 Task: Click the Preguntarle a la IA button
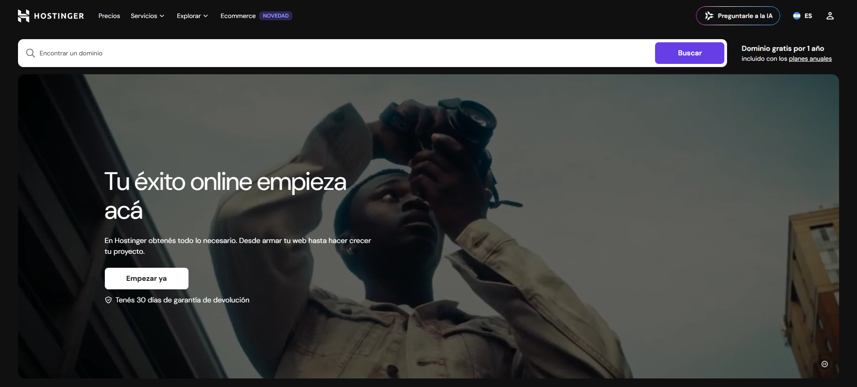pos(738,16)
